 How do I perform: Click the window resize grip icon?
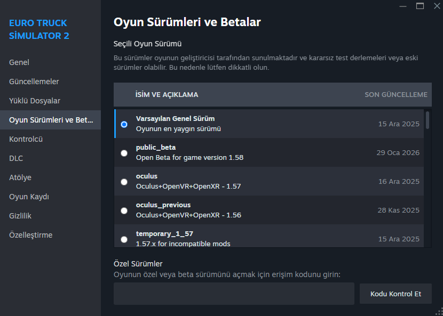tap(439, 312)
